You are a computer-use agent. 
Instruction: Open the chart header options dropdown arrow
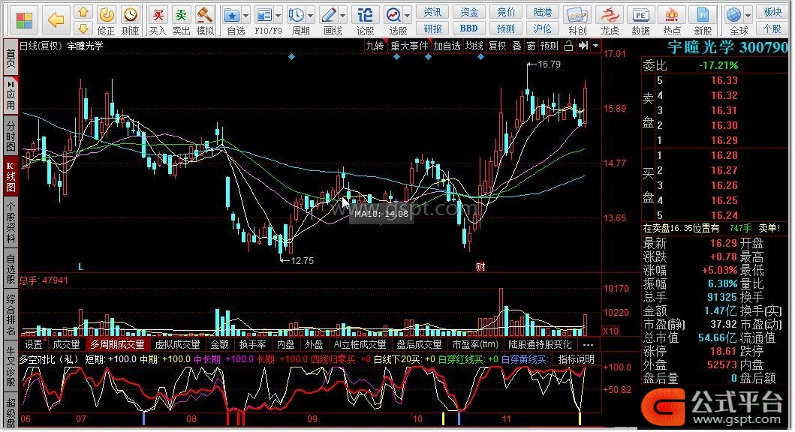pyautogui.click(x=596, y=46)
